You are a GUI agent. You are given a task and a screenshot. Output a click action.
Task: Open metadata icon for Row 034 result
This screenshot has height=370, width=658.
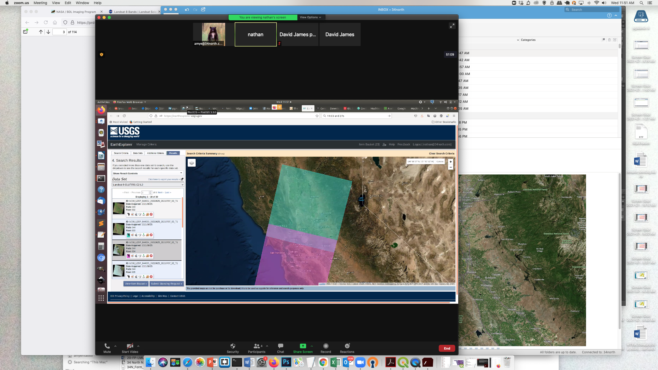tap(140, 256)
